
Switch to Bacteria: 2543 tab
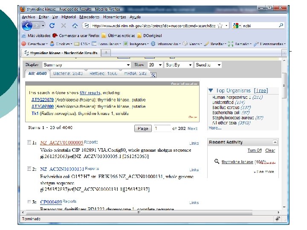(68, 74)
